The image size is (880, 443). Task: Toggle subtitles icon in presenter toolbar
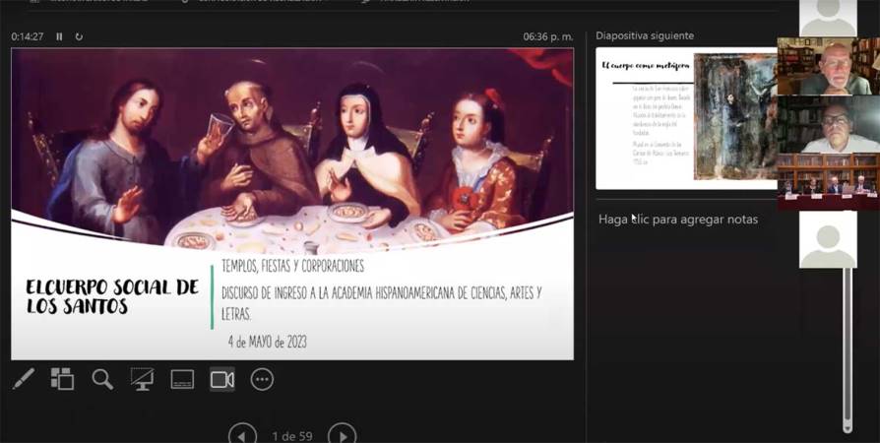tap(182, 380)
